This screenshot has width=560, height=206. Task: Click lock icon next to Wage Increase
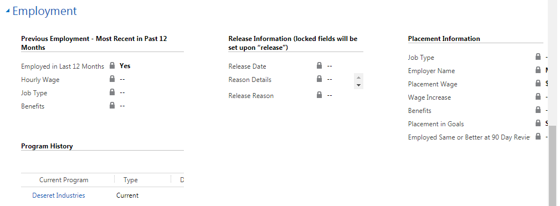538,96
